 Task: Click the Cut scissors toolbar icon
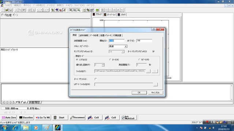pos(16,10)
